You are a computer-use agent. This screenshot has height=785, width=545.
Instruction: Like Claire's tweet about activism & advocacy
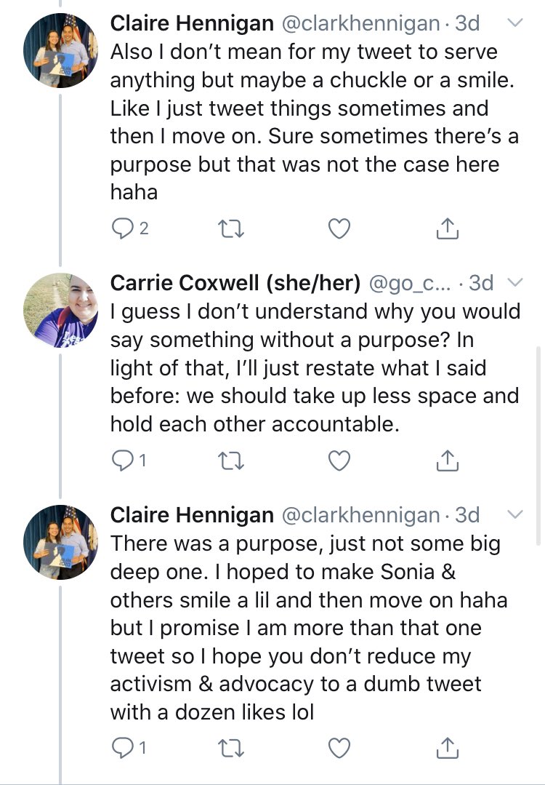pos(339,747)
